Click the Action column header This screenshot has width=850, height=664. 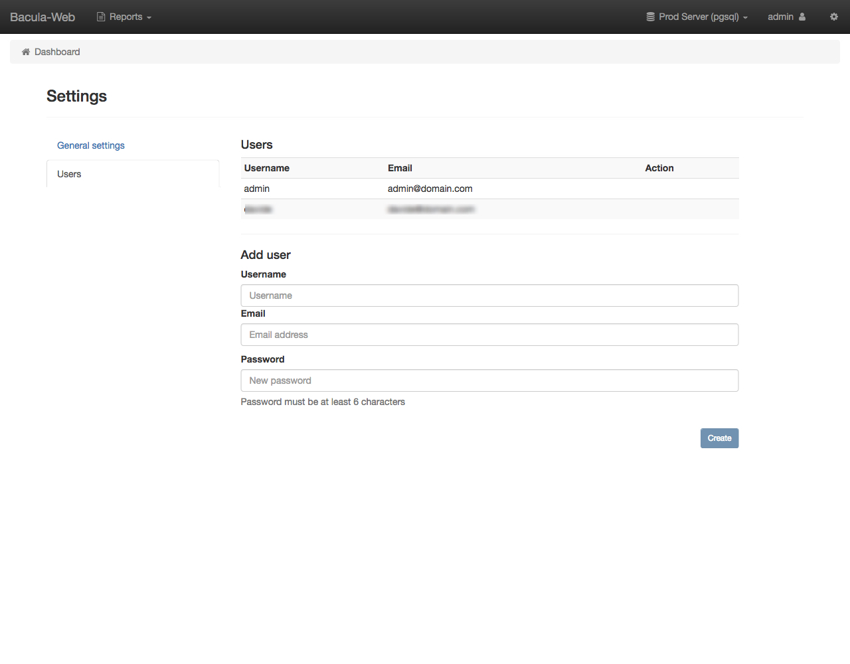tap(659, 168)
